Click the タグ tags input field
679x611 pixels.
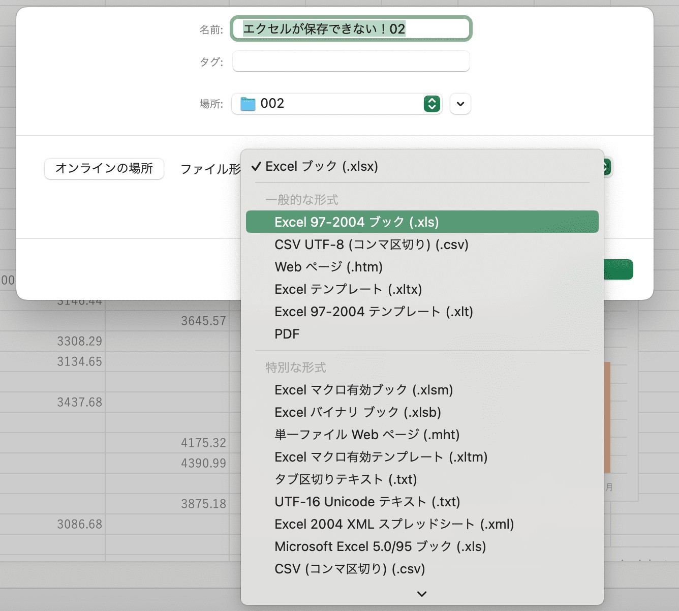pos(351,61)
